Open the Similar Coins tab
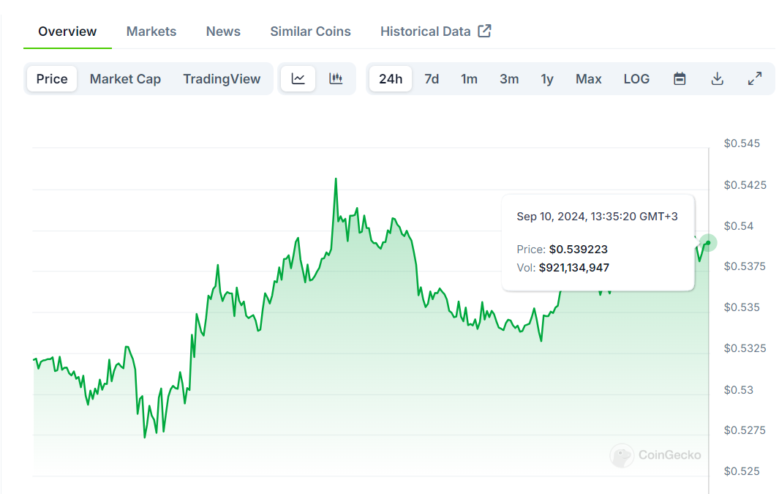The width and height of the screenshot is (779, 494). tap(311, 31)
